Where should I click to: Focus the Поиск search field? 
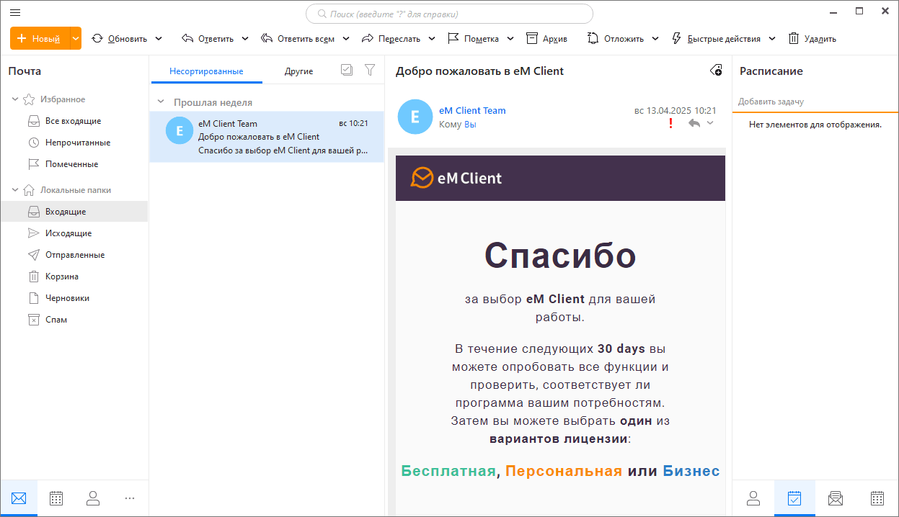point(449,14)
